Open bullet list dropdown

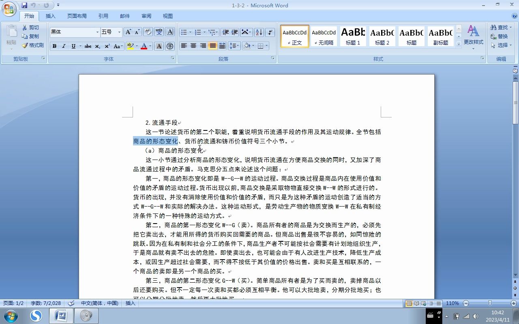pos(190,32)
